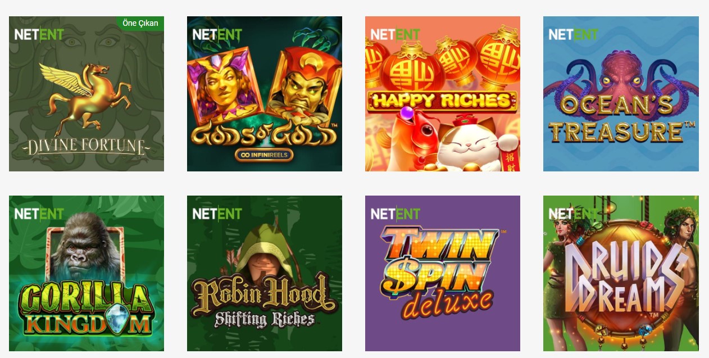Image resolution: width=709 pixels, height=358 pixels.
Task: Select the Druids' Dream game tile
Action: [621, 274]
